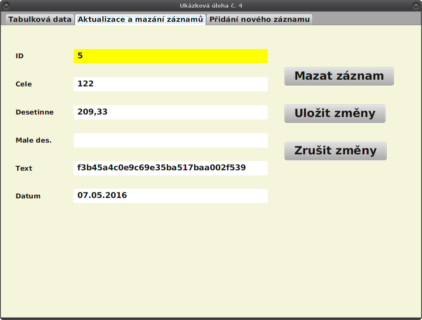Image resolution: width=422 pixels, height=320 pixels.
Task: Click Zrušit změny to discard edits
Action: point(335,151)
